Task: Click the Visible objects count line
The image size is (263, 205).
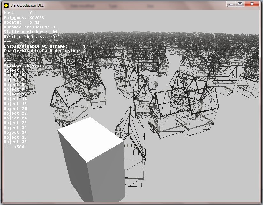Action: pyautogui.click(x=32, y=37)
